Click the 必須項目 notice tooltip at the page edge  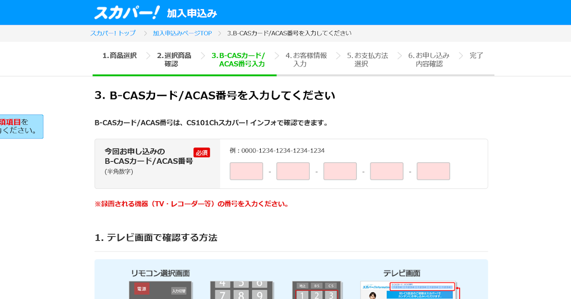point(21,126)
